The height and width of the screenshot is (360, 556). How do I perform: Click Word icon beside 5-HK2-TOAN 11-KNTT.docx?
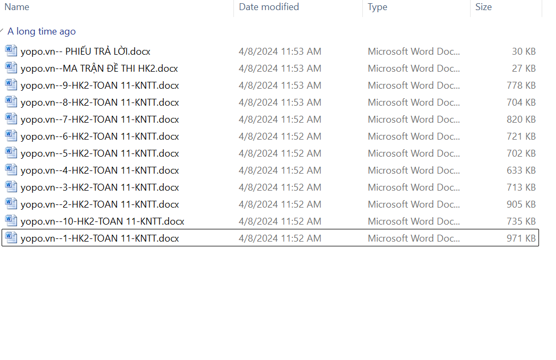[x=11, y=153]
